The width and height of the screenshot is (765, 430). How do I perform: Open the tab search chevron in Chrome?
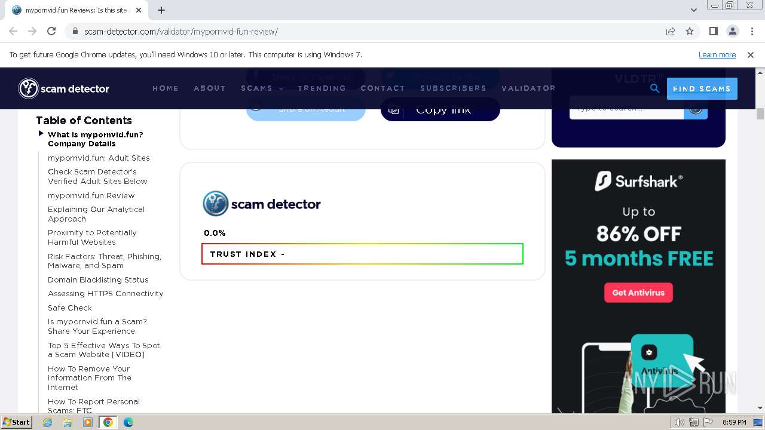pyautogui.click(x=693, y=10)
